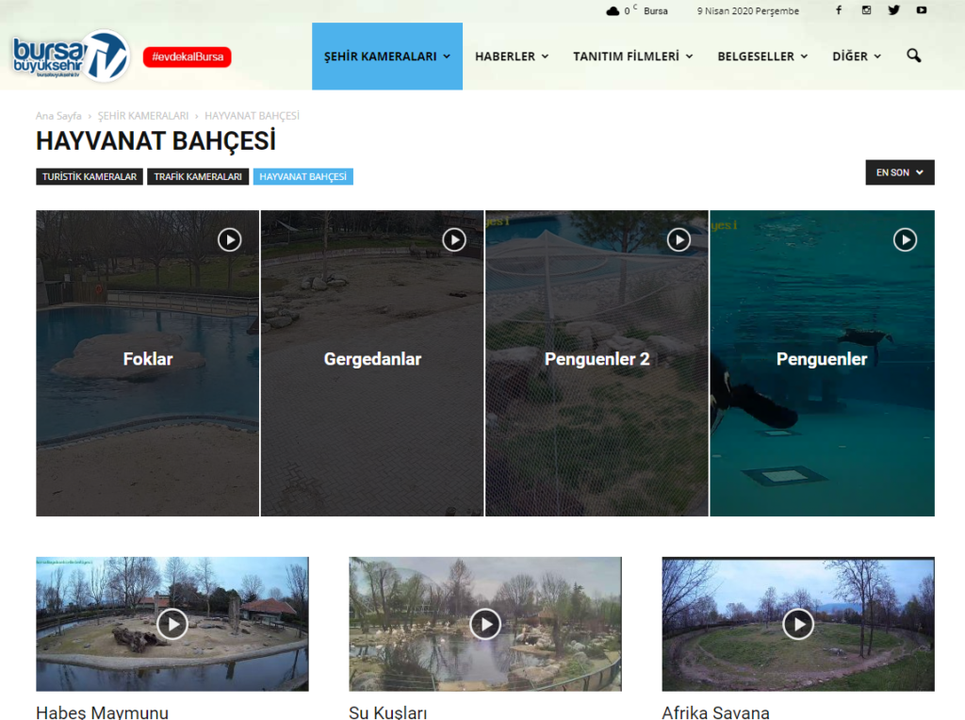The height and width of the screenshot is (720, 965).
Task: Play the Habeş Maymunu video
Action: (172, 624)
